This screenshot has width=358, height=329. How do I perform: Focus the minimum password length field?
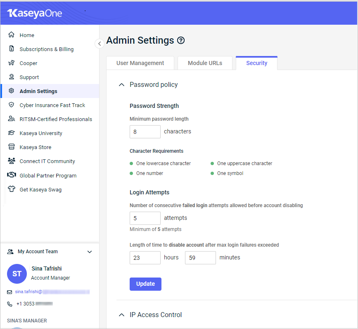[x=145, y=132]
